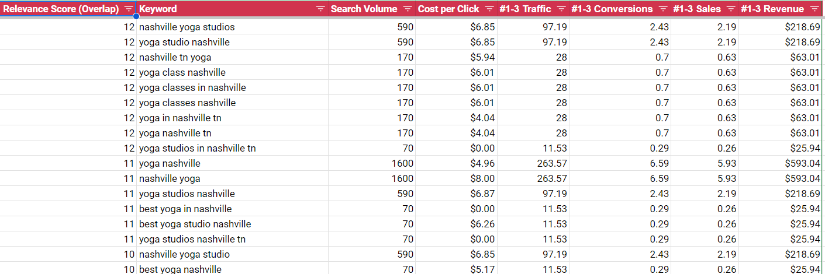Image resolution: width=825 pixels, height=274 pixels.
Task: Click the "nashville tn yoga" keyword cell
Action: coord(175,57)
